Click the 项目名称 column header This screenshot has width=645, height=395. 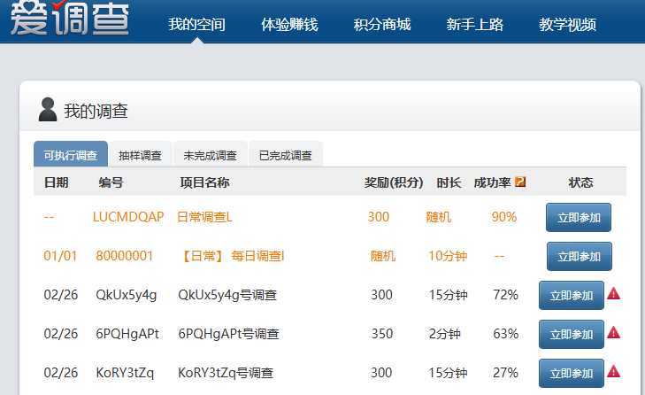point(204,182)
